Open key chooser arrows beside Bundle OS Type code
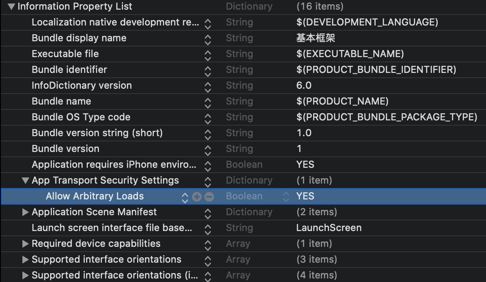486x282 pixels. tap(208, 118)
